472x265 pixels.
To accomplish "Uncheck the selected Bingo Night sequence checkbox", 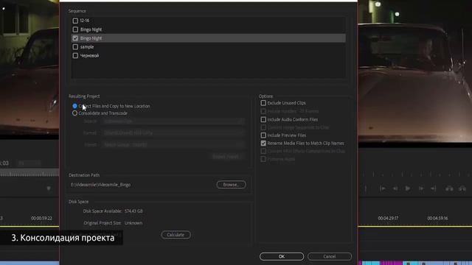I will click(75, 38).
